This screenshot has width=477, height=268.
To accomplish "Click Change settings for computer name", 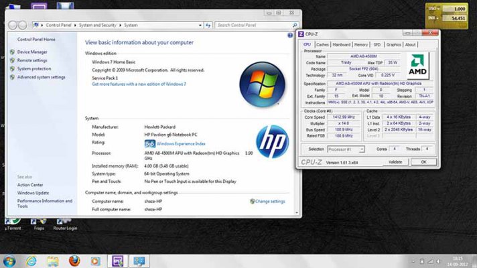I will [270, 202].
